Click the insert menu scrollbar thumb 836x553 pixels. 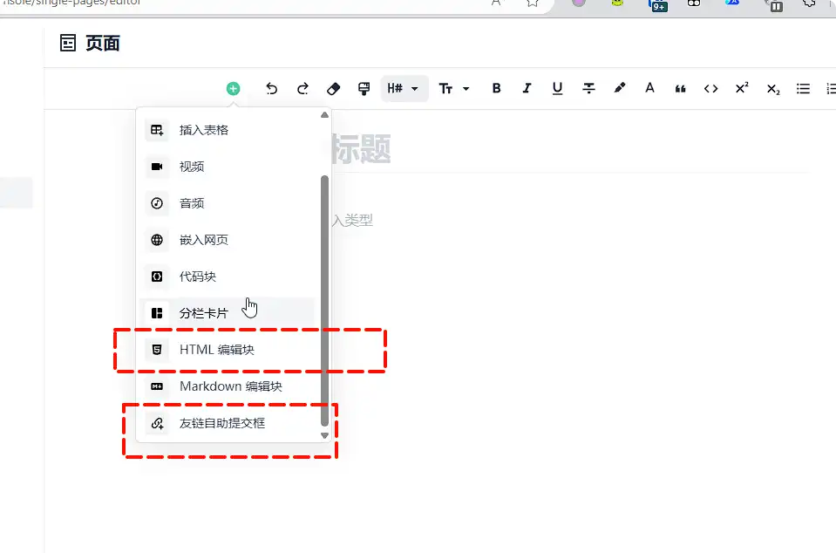pyautogui.click(x=324, y=301)
